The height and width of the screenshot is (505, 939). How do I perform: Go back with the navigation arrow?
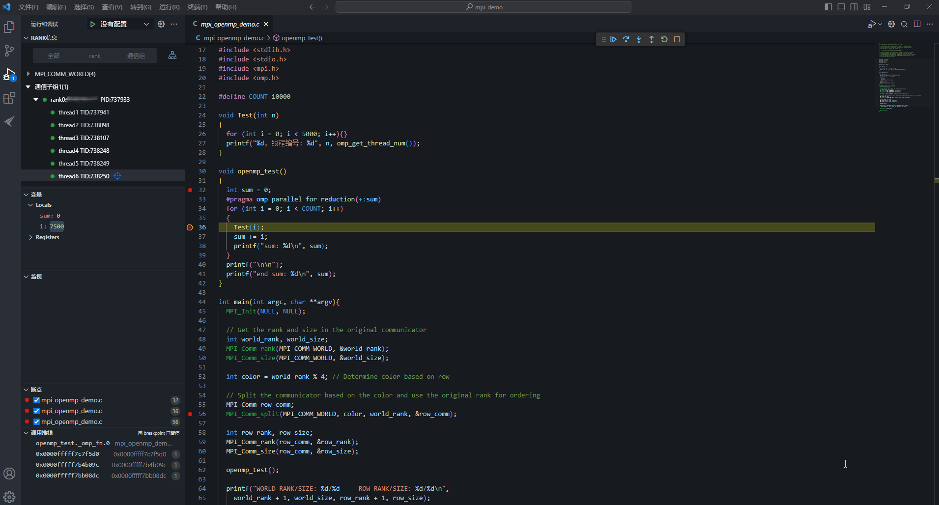click(313, 7)
